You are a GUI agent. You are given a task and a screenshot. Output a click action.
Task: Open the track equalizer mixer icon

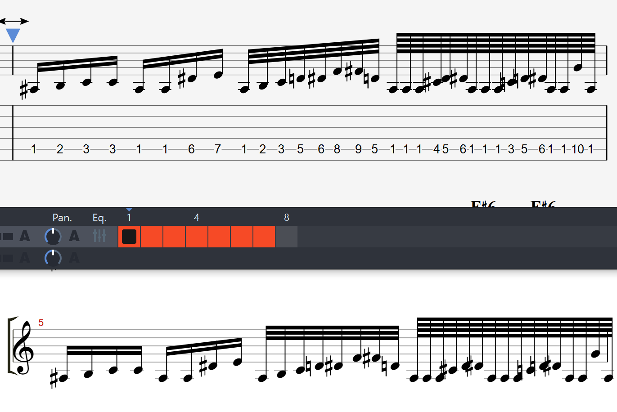coord(99,236)
